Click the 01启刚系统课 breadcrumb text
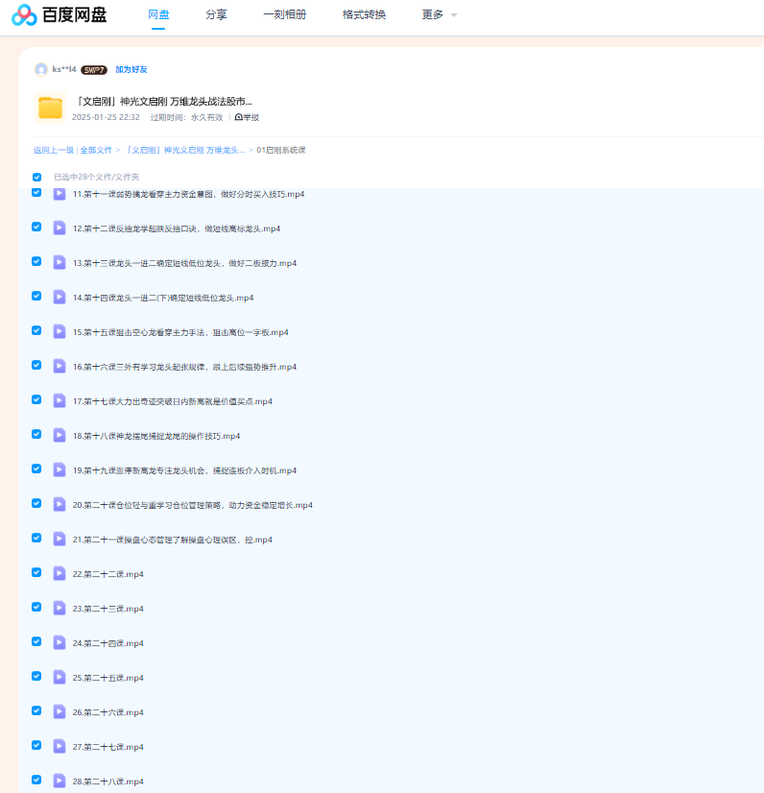764x793 pixels. pos(281,150)
